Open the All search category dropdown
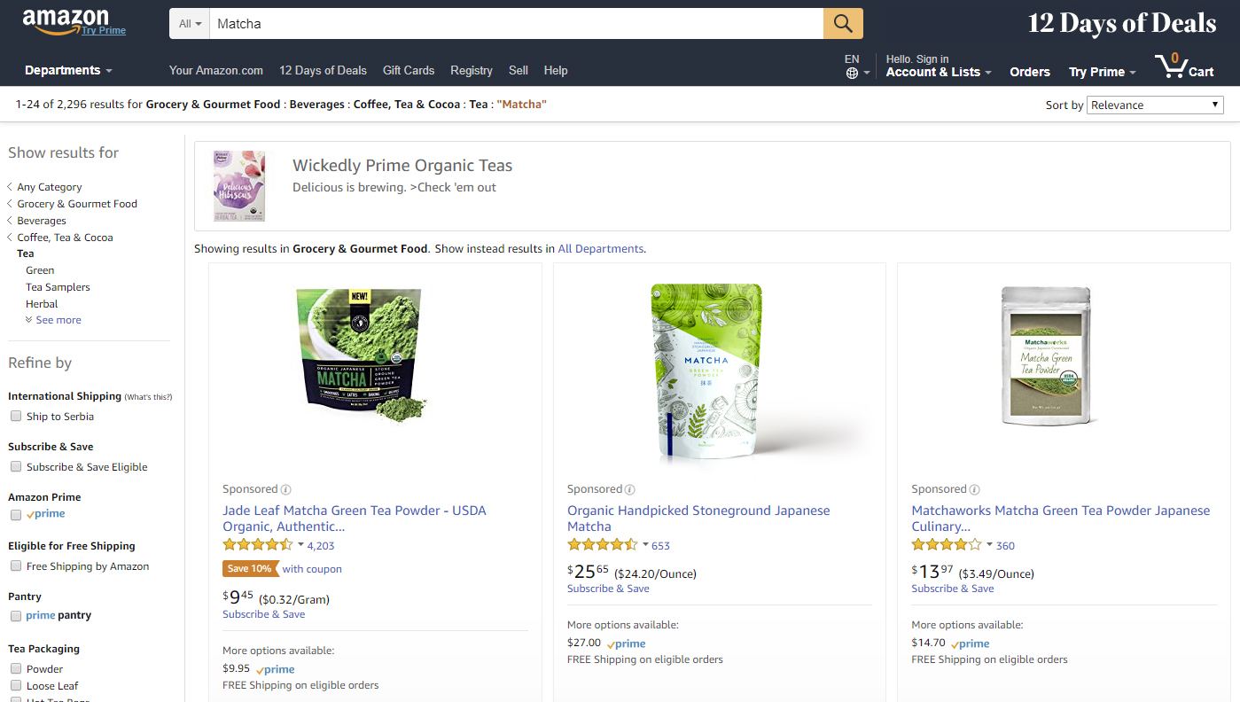The image size is (1240, 702). [190, 24]
